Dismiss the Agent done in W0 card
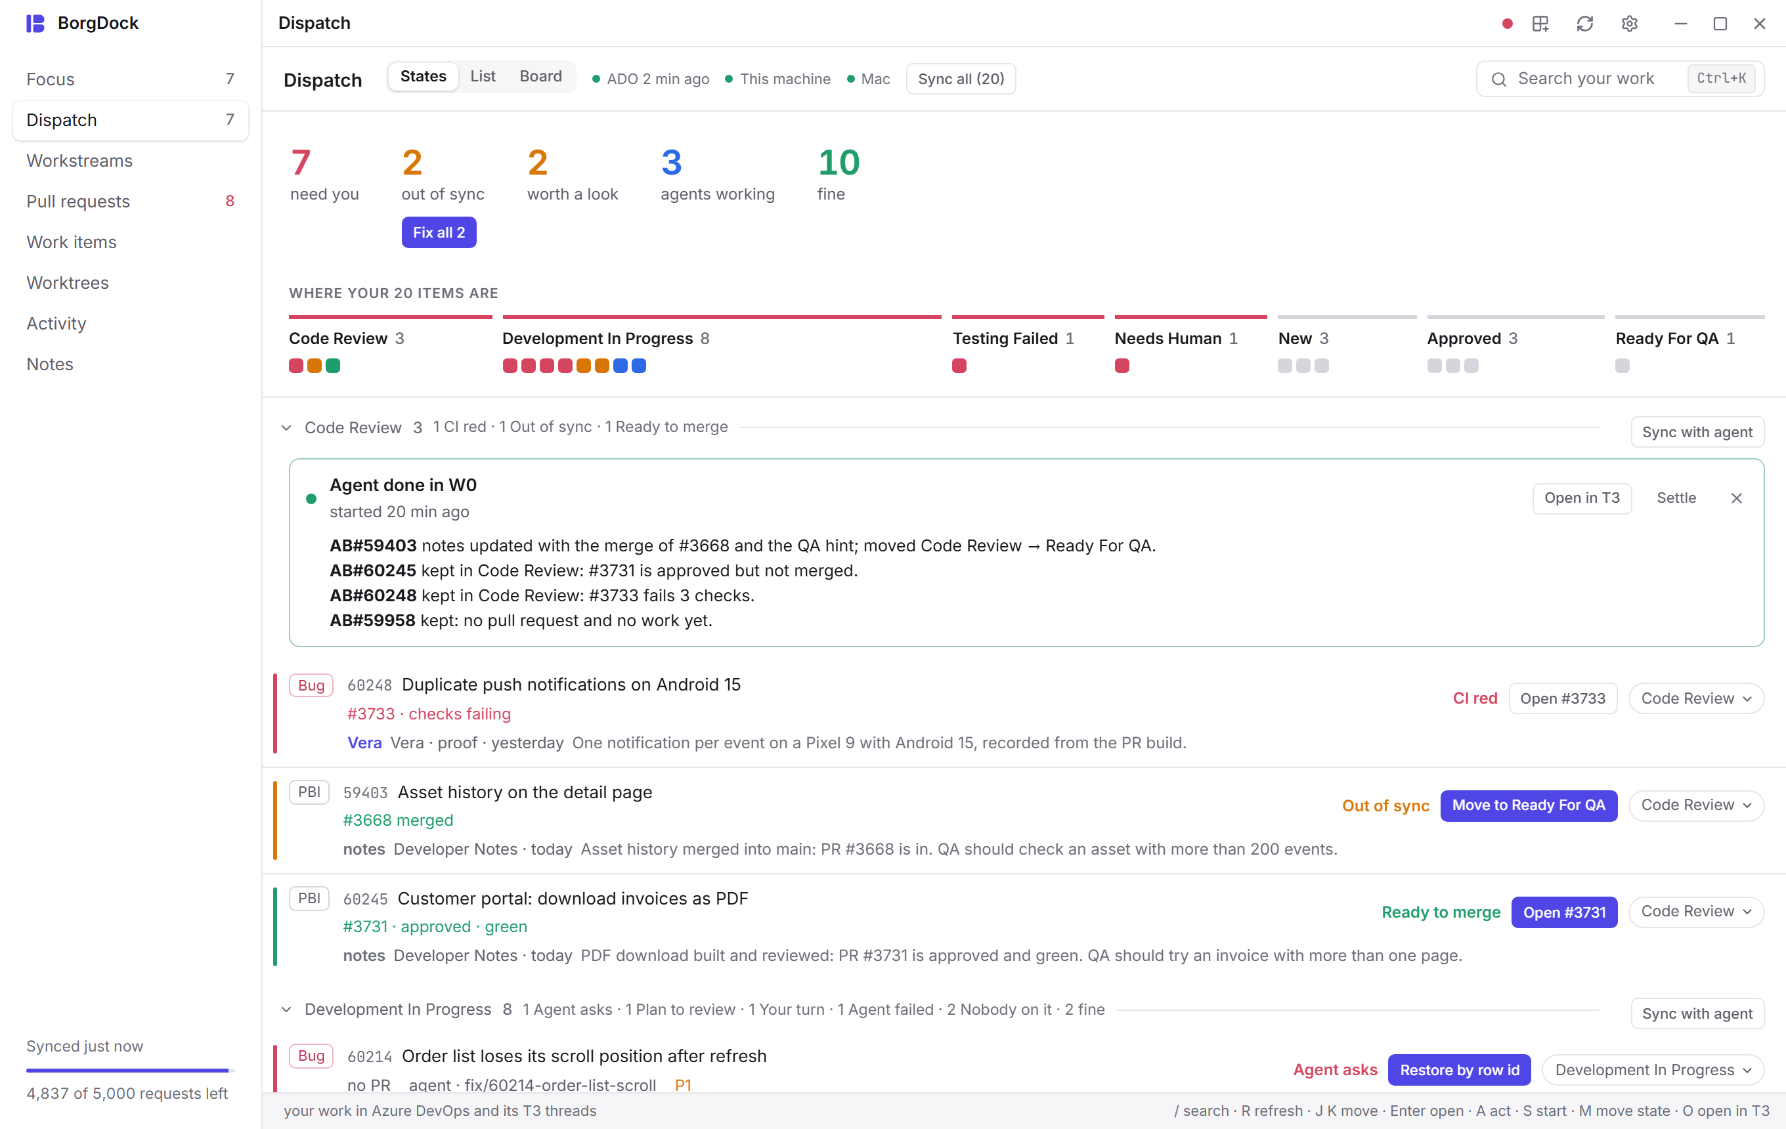Image resolution: width=1786 pixels, height=1129 pixels. (x=1736, y=498)
